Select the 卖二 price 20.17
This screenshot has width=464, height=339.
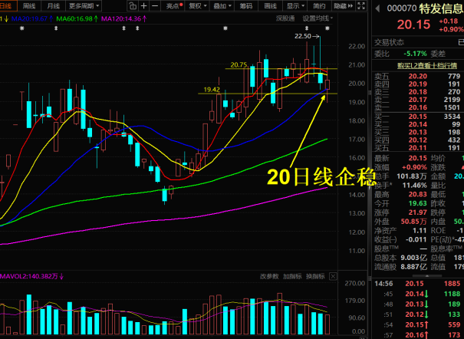coord(417,100)
